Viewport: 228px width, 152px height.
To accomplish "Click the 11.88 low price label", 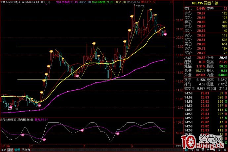I will point(14,109).
